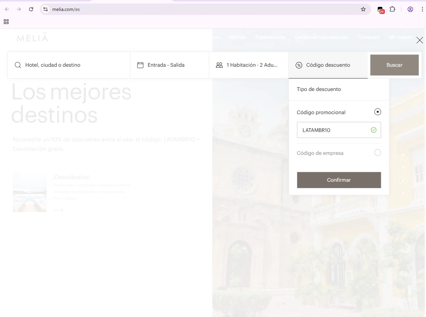Open the Marcas menu item
This screenshot has height=317, width=426.
(237, 37)
